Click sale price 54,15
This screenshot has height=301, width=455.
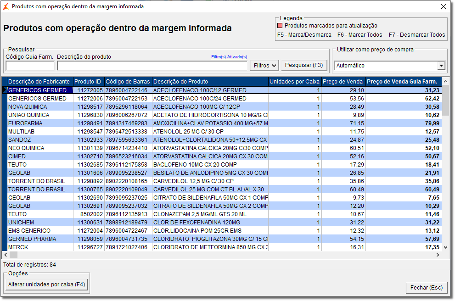point(357,239)
